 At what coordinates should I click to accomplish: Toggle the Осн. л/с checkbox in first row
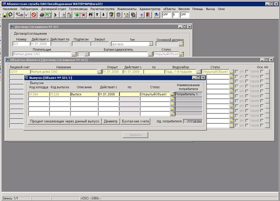click(262, 71)
